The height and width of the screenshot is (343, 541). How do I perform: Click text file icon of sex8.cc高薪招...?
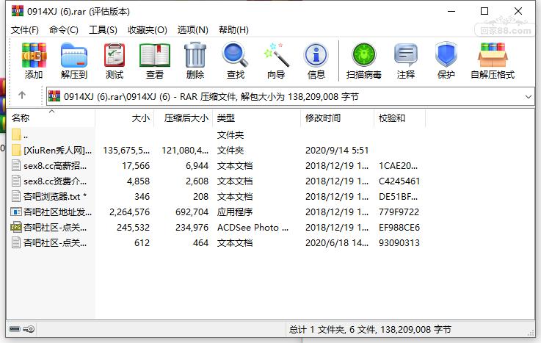16,166
